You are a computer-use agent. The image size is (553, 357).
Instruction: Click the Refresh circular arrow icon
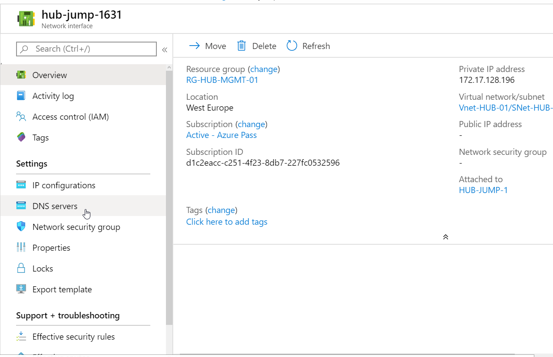click(x=292, y=46)
